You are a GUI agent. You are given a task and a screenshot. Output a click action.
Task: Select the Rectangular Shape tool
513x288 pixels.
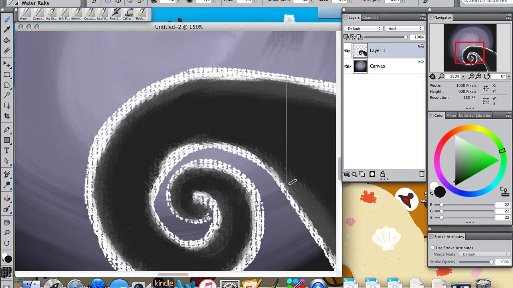pos(7,140)
